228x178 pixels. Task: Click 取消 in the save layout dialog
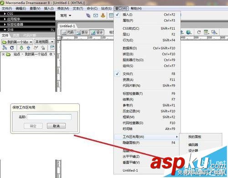tap(56, 126)
